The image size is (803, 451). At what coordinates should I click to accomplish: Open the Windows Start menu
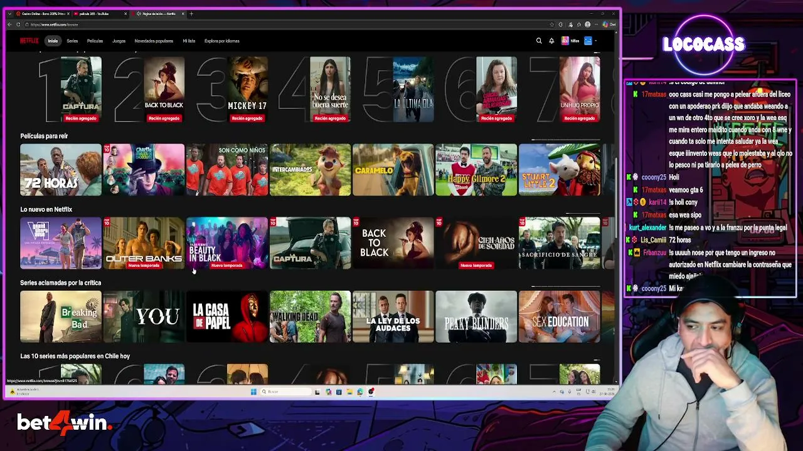coord(253,392)
